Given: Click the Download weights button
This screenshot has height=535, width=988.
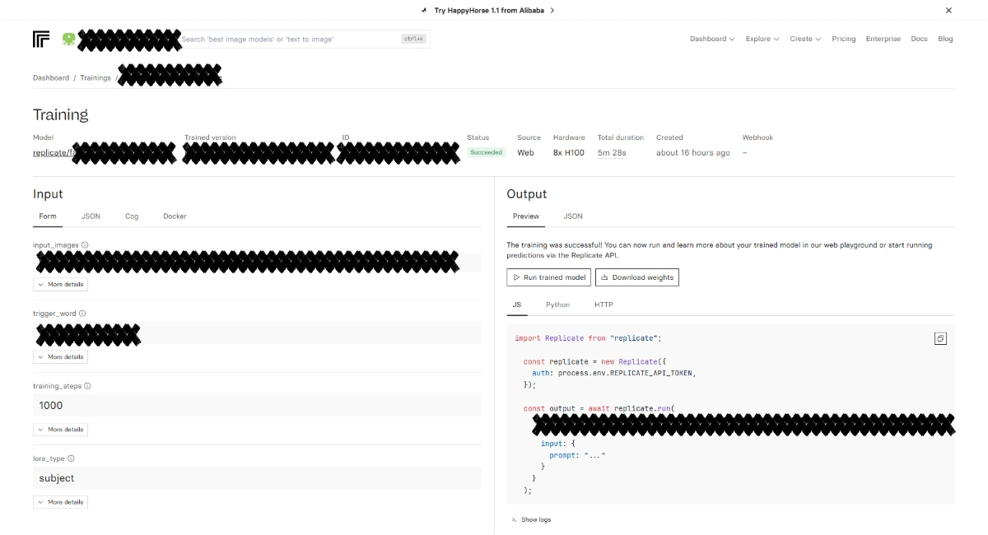Looking at the screenshot, I should (x=637, y=277).
